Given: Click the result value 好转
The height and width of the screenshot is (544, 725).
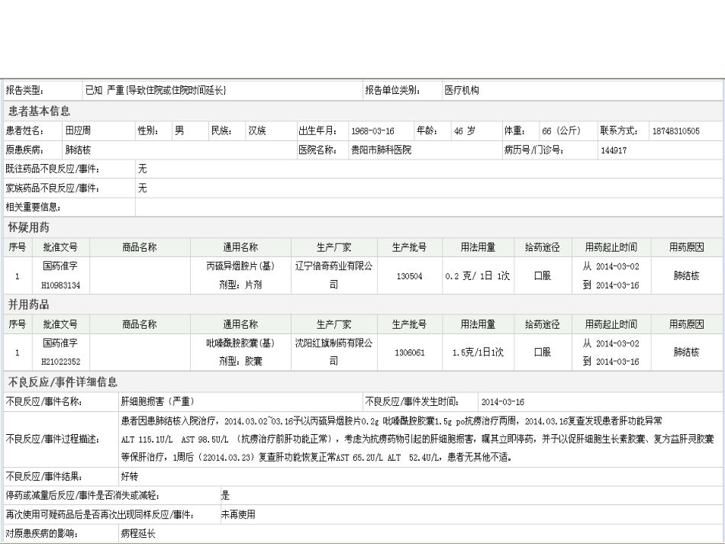Looking at the screenshot, I should [130, 477].
